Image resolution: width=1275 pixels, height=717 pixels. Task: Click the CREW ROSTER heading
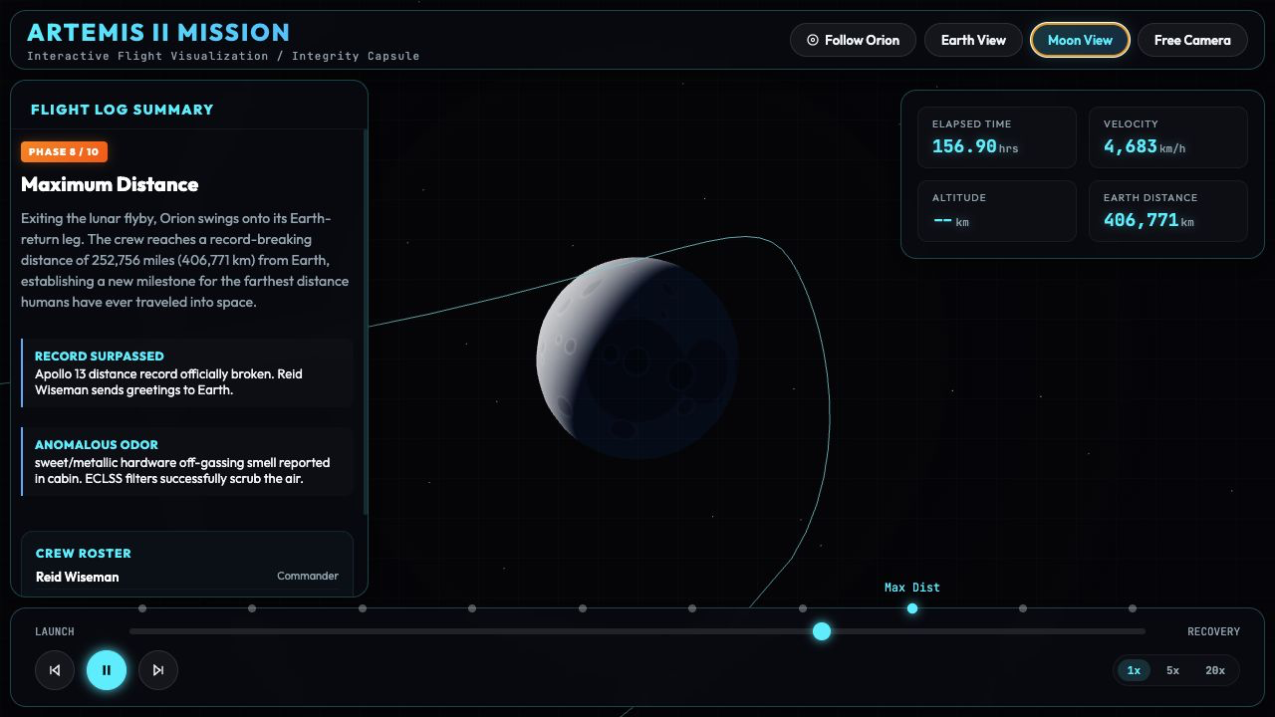pyautogui.click(x=84, y=554)
